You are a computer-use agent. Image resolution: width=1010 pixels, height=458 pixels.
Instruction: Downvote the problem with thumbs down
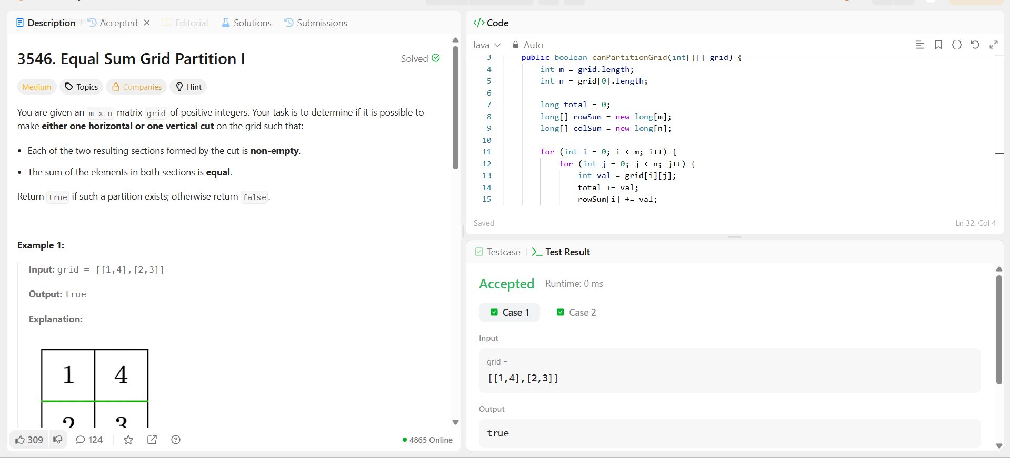(x=58, y=440)
